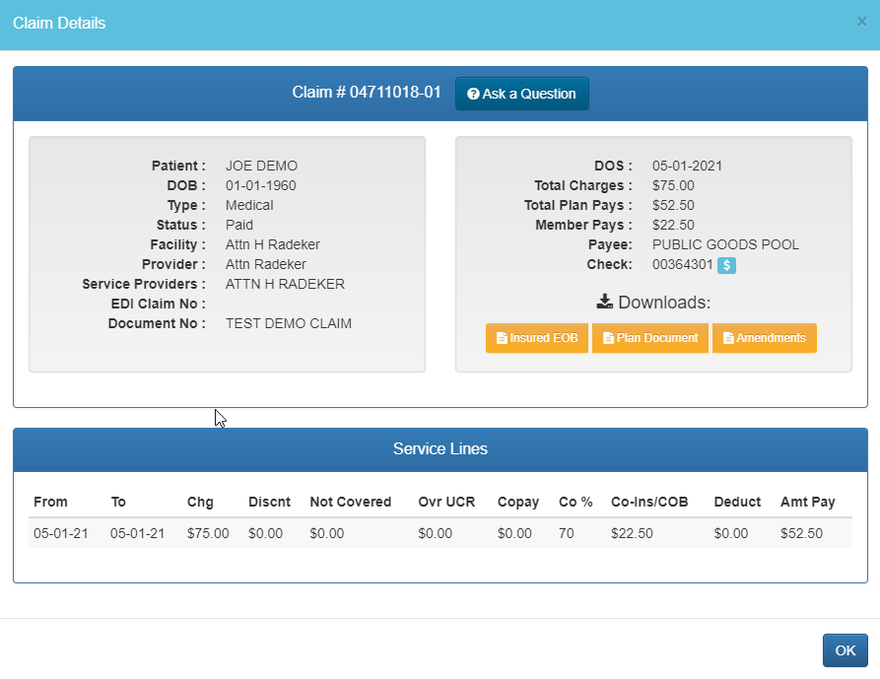Click the Total Charges value $75.00
880x679 pixels.
tap(673, 185)
